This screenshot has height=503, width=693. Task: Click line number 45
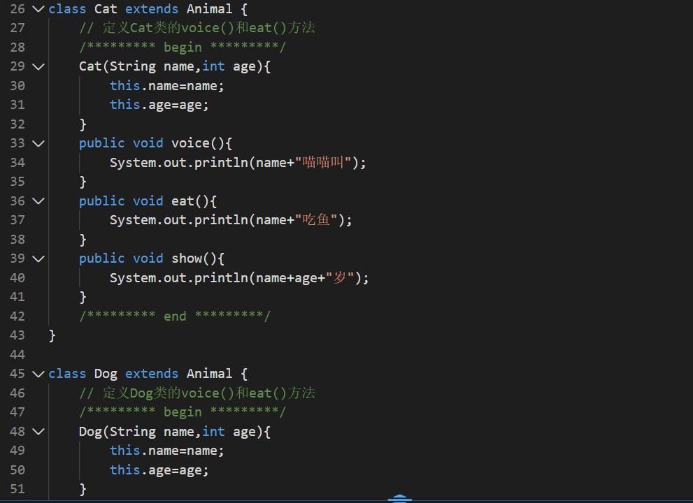click(17, 374)
